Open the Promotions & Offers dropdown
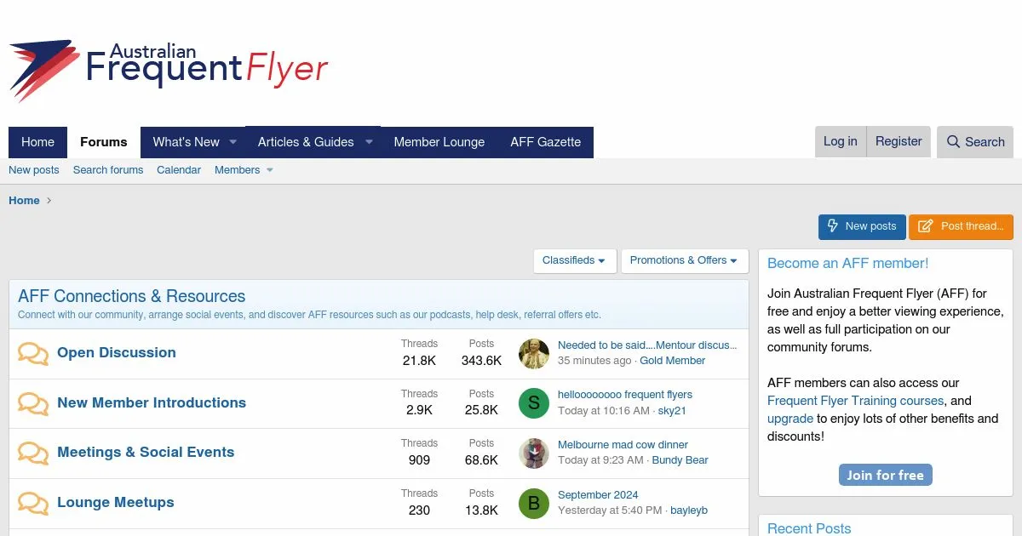This screenshot has width=1022, height=536. click(685, 260)
